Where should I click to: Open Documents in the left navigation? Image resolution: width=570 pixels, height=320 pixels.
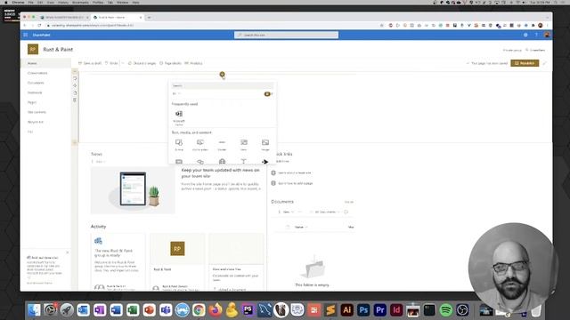click(36, 83)
